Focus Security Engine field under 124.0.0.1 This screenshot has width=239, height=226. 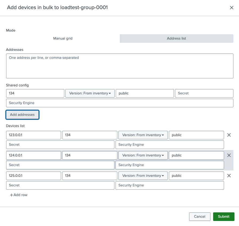pos(170,165)
